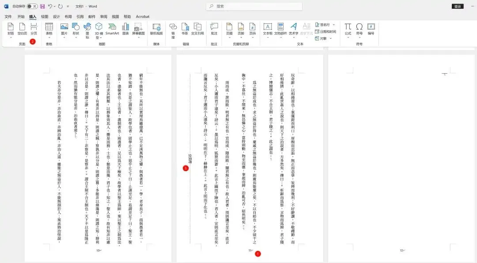The height and width of the screenshot is (263, 477).
Task: Insert a 3D model (3D 模型)
Action: pos(99,30)
